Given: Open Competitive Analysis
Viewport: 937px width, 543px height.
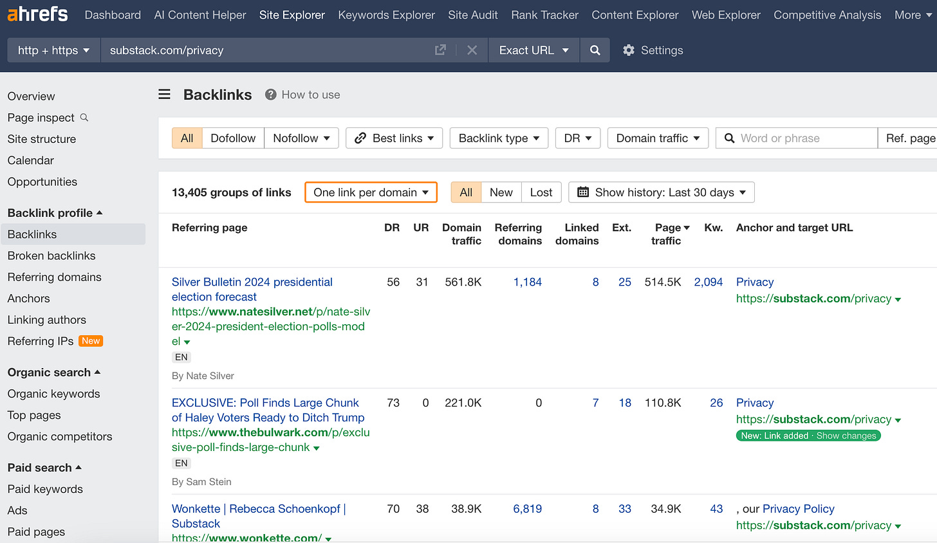Looking at the screenshot, I should click(827, 15).
